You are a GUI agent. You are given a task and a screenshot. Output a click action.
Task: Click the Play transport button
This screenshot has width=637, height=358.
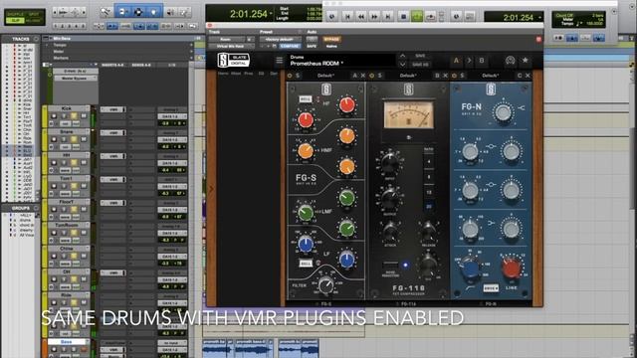tap(417, 16)
